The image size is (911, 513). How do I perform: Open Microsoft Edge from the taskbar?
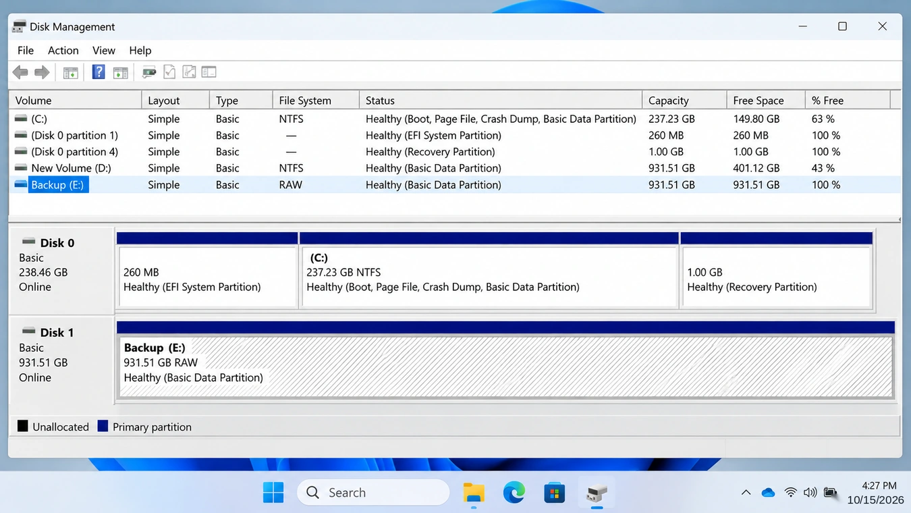coord(514,493)
